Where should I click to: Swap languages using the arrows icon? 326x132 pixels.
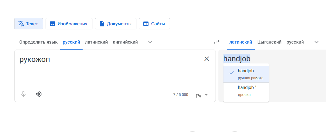click(x=216, y=42)
